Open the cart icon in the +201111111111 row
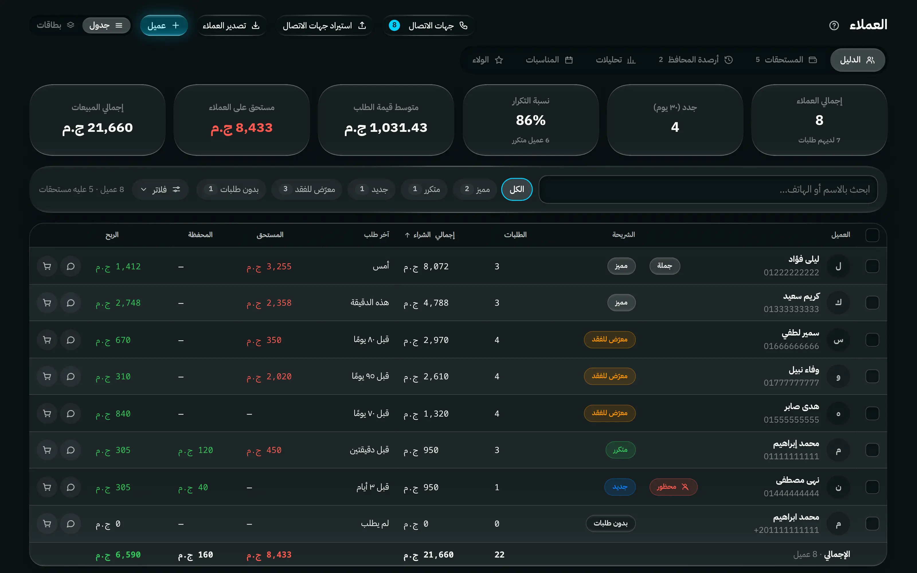917x573 pixels. [47, 524]
